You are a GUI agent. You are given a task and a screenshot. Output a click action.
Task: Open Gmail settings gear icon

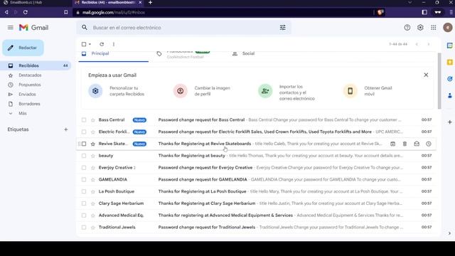click(420, 28)
